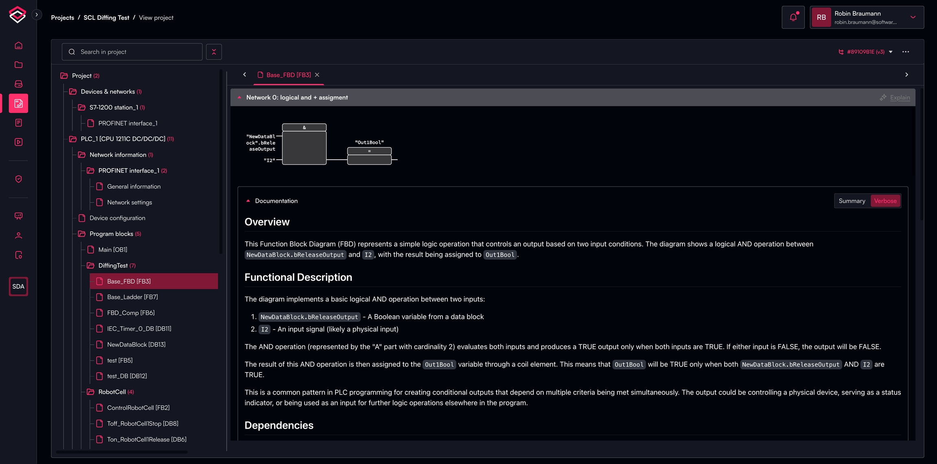Open the play icon in left sidebar

pos(18,142)
